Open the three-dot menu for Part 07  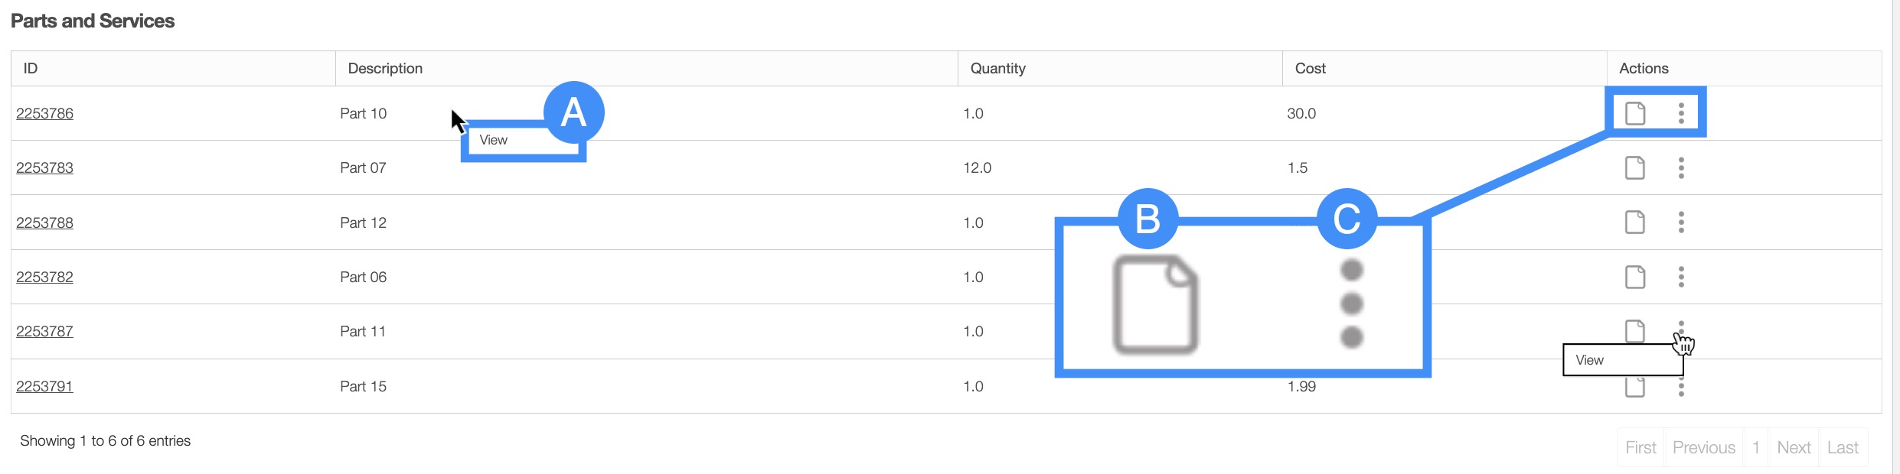point(1681,167)
